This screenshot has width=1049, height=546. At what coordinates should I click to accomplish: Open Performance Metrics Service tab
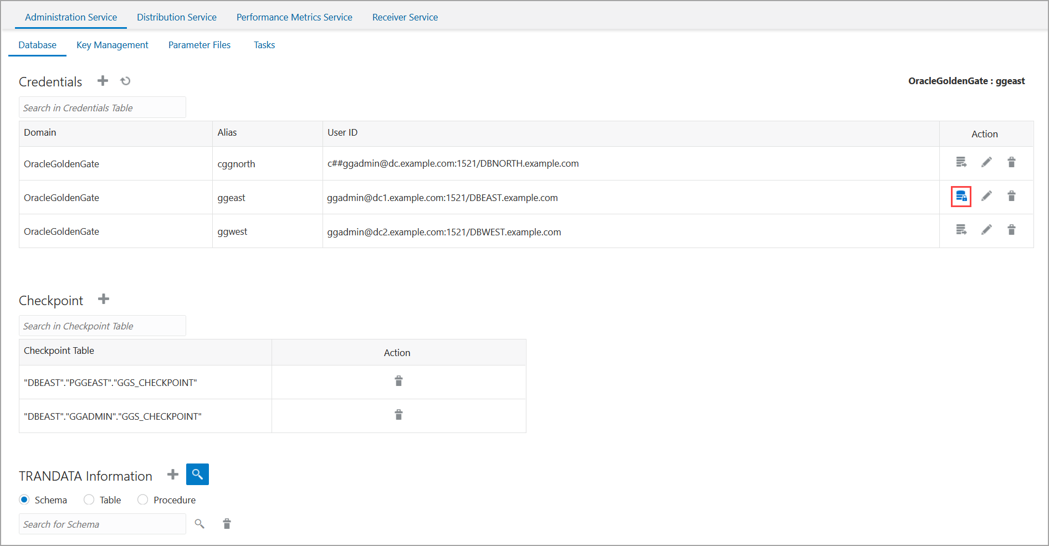point(294,17)
